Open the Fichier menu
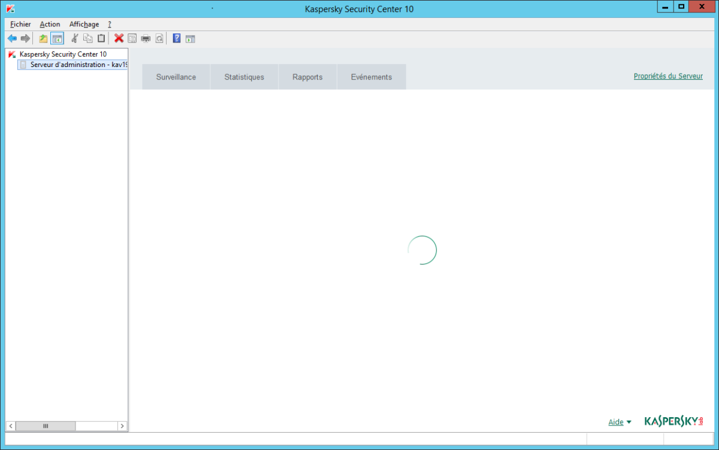Image resolution: width=719 pixels, height=450 pixels. tap(20, 25)
